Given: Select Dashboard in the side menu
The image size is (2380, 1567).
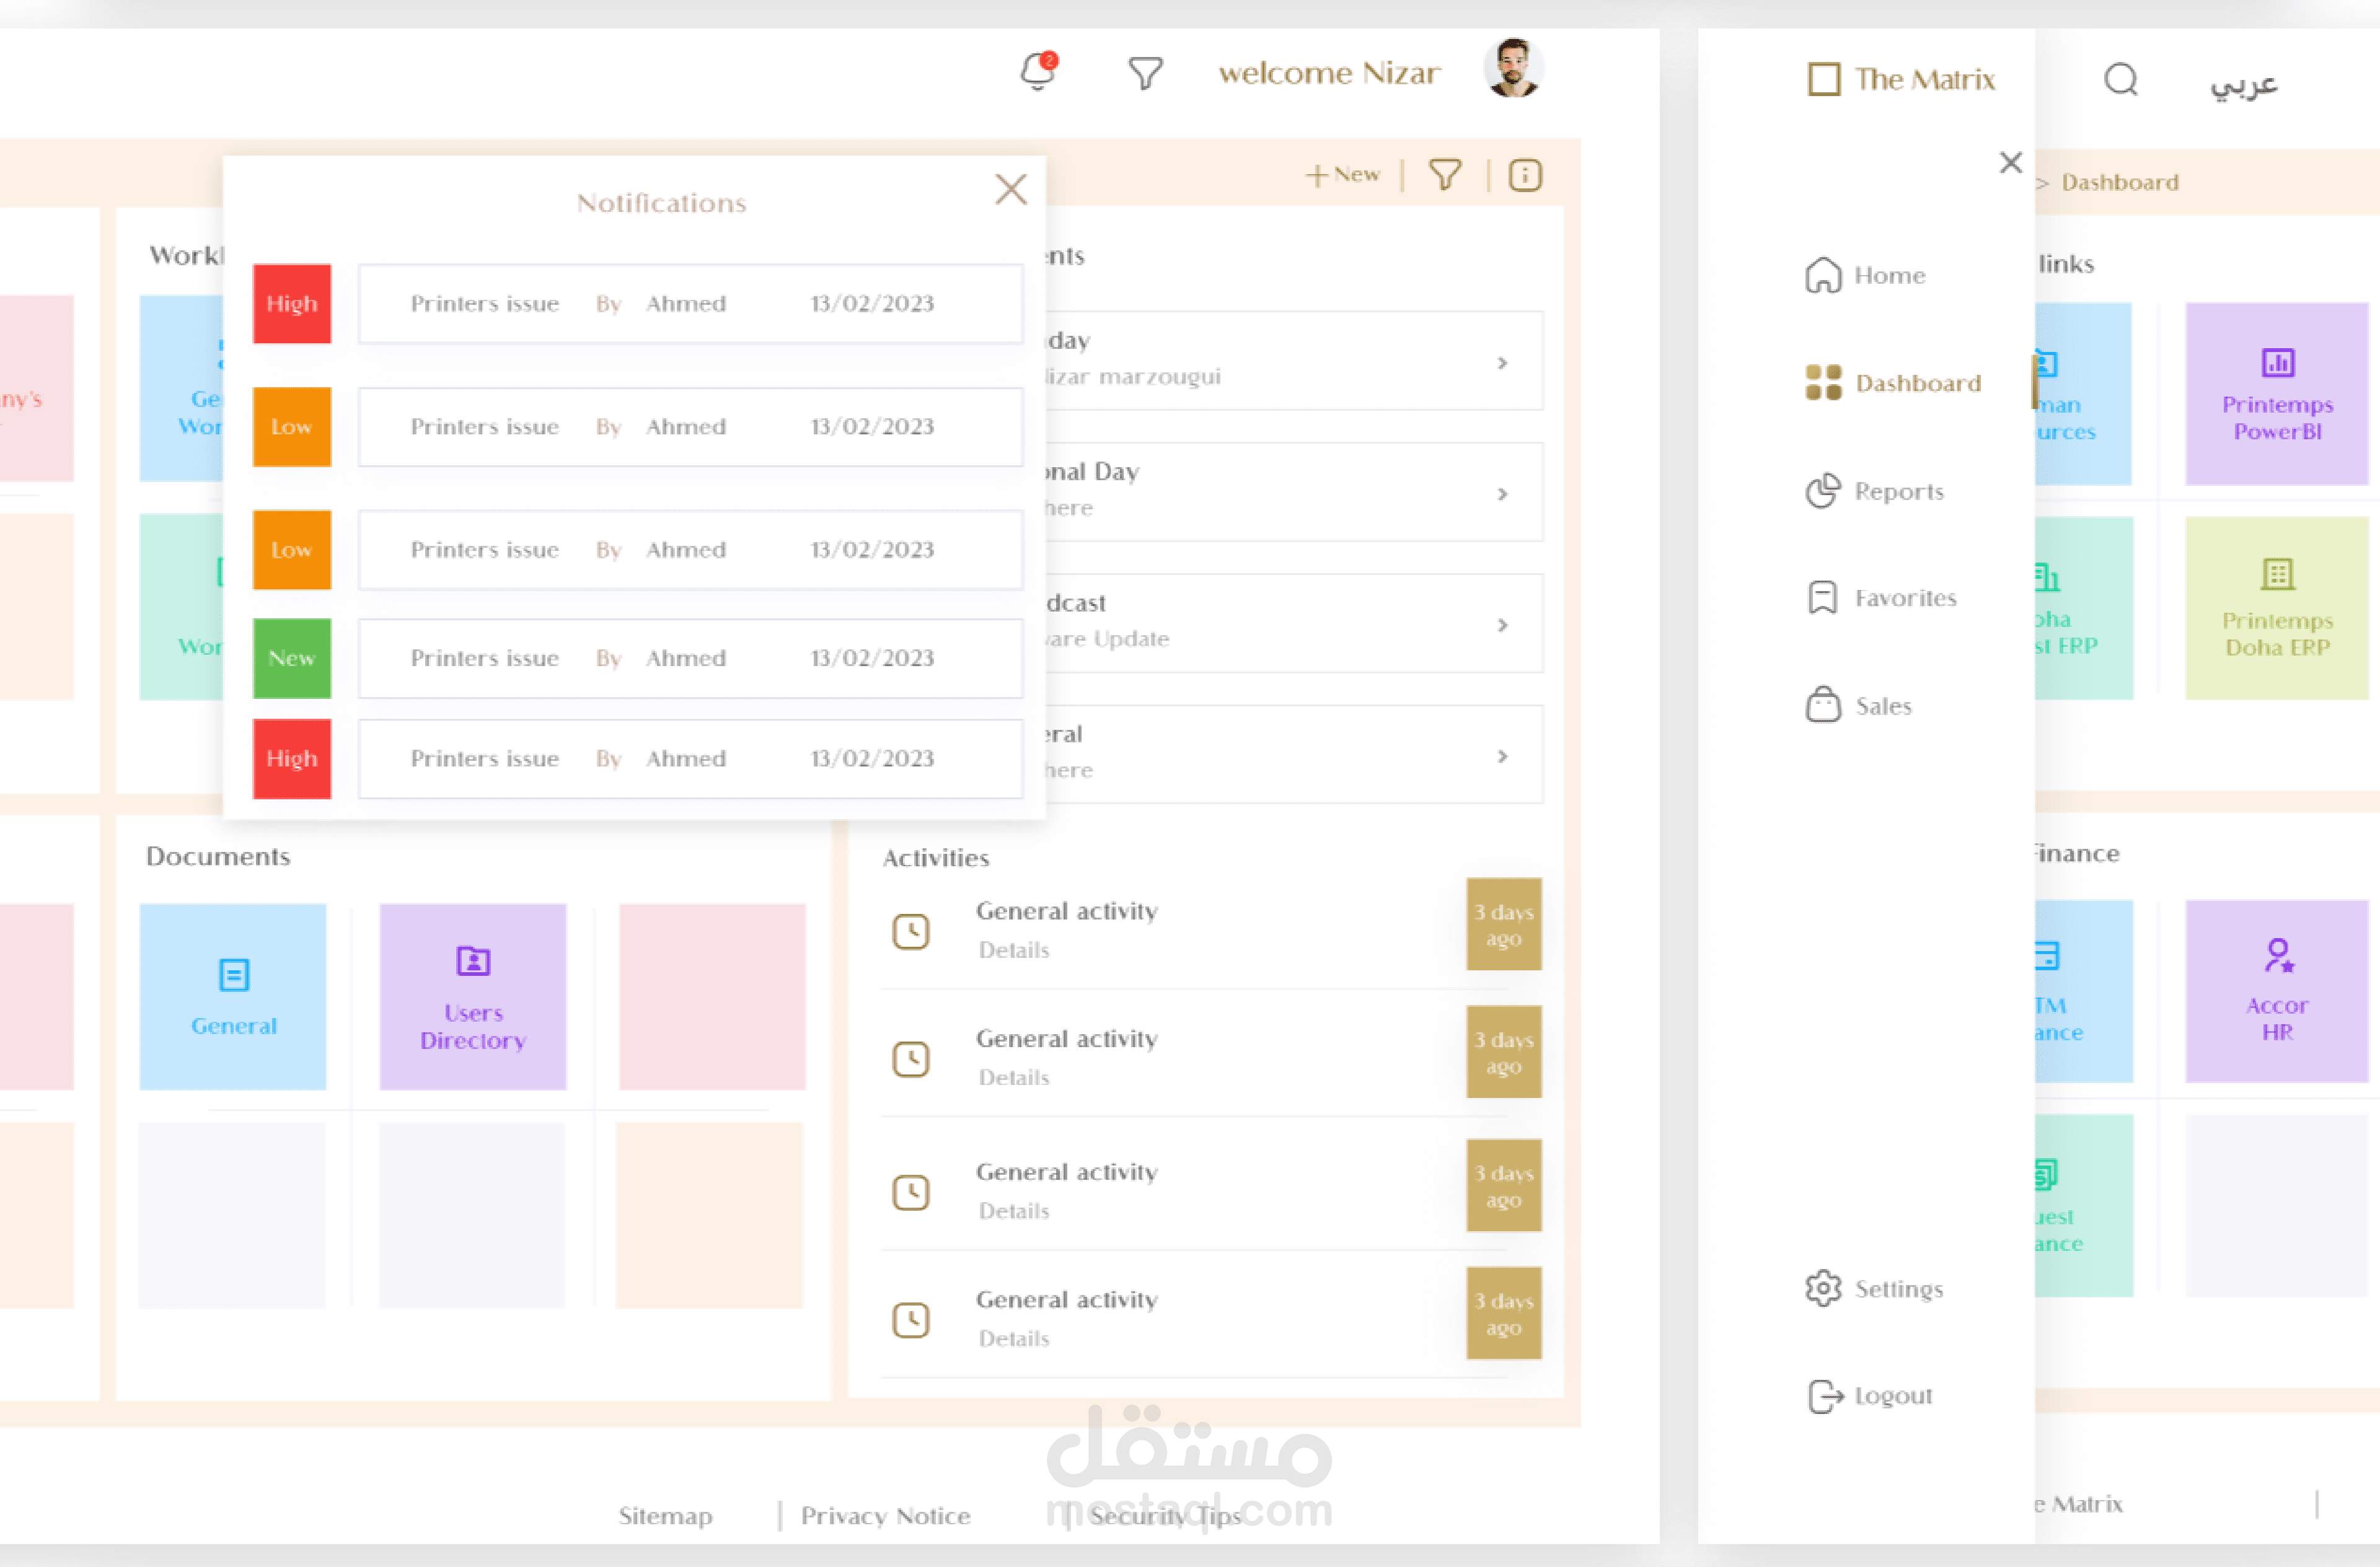Looking at the screenshot, I should [x=1893, y=383].
